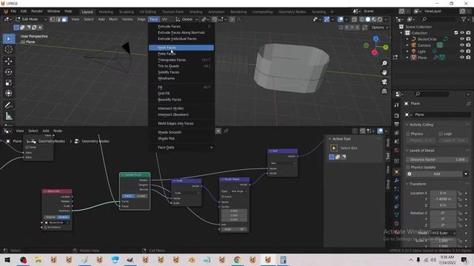Choose Grid Fill from Face menu
The width and height of the screenshot is (474, 266).
tap(181, 94)
